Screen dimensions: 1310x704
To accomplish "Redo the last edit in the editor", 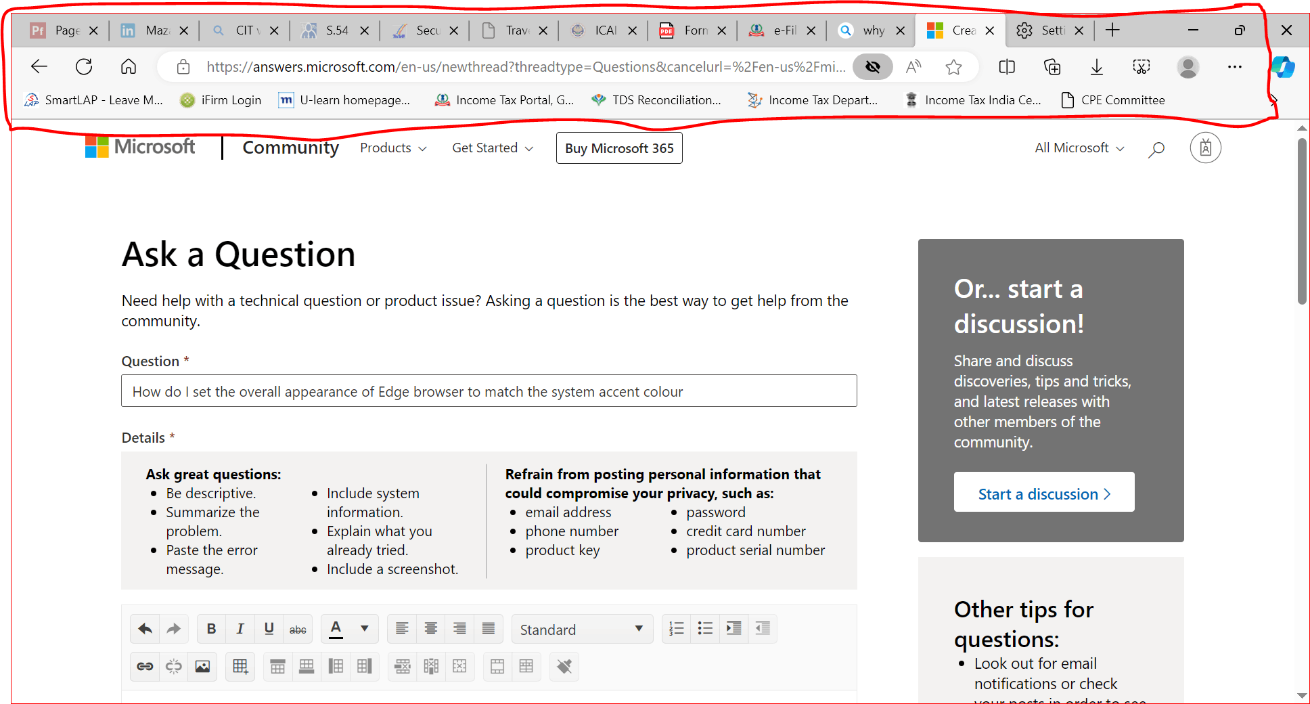I will coord(174,629).
